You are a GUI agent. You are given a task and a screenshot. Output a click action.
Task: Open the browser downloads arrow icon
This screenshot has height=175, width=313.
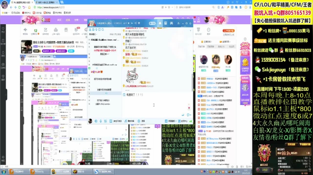[x=250, y=7]
